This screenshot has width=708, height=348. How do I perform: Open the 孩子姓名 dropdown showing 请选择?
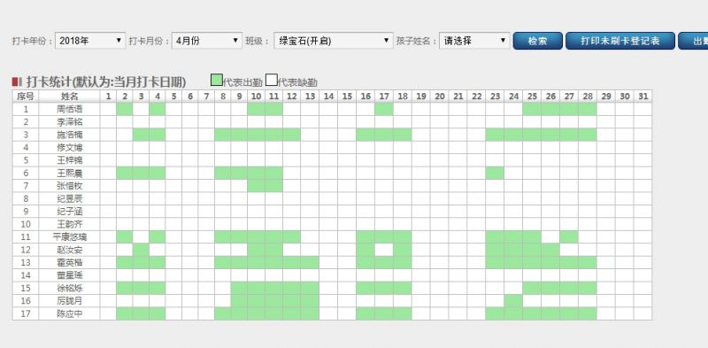474,41
